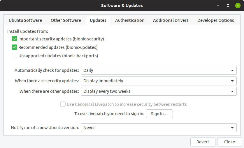Select the Updates tab
This screenshot has height=148, width=244.
98,20
